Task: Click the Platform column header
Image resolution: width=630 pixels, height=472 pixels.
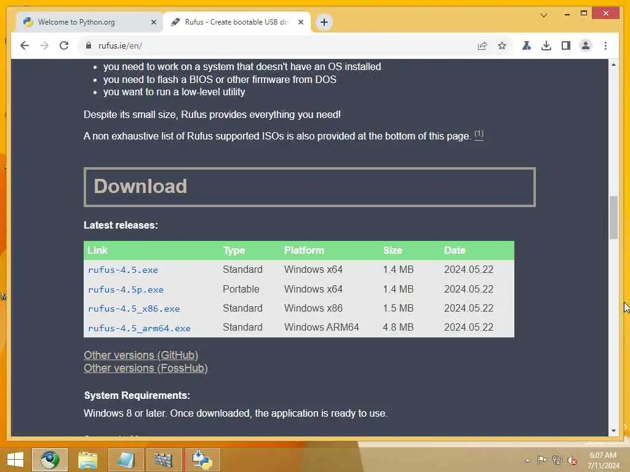Action: pos(304,251)
